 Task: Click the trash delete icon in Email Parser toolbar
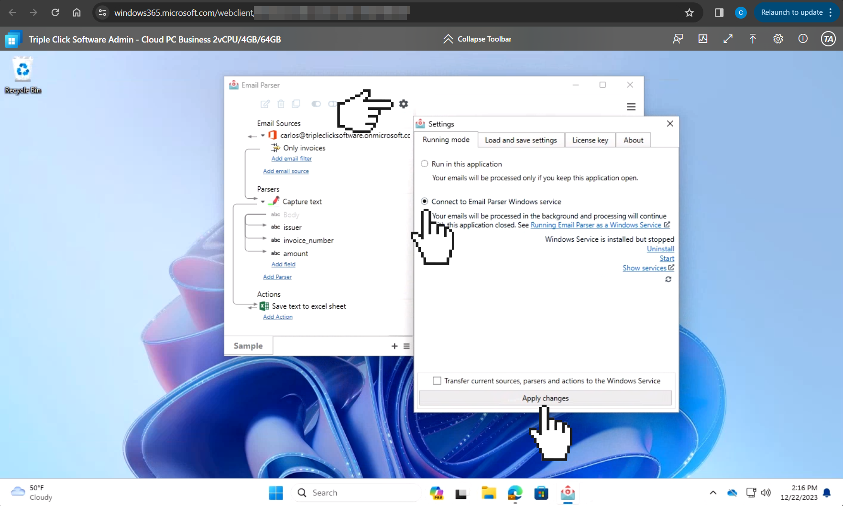coord(281,104)
